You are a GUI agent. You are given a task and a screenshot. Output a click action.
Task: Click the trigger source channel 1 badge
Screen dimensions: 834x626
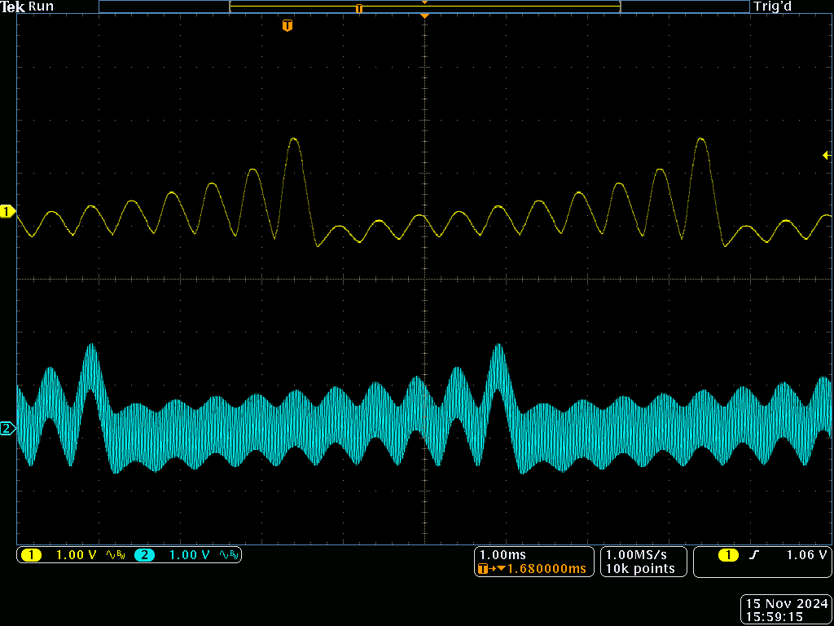pos(728,555)
